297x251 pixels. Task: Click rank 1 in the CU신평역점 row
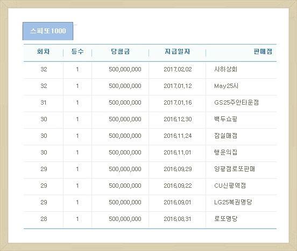[77, 186]
